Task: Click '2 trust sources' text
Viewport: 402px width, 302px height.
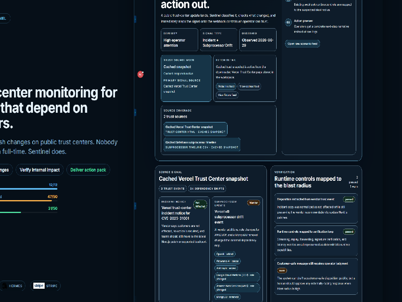Action: [175, 117]
